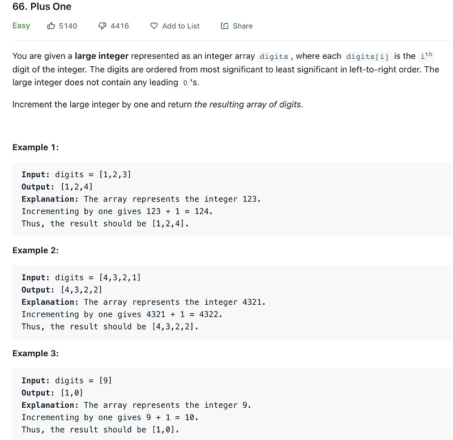Viewport: 453px width, 440px height.
Task: Click the Share text label
Action: coord(242,26)
